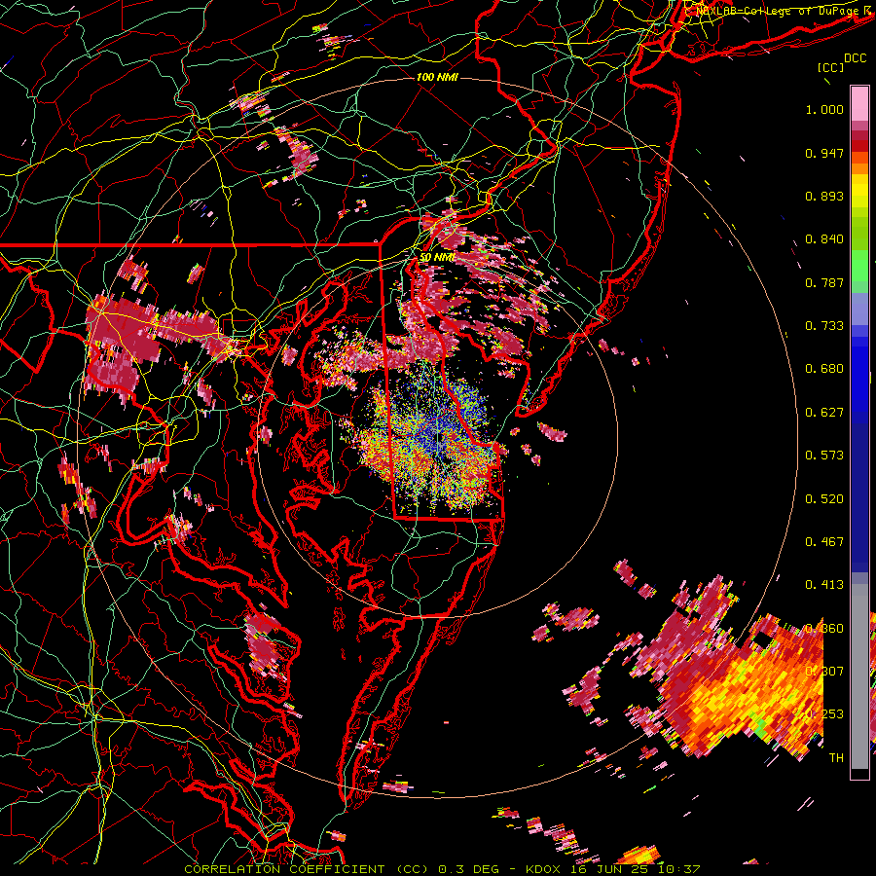
Task: Click the KDOX station identifier
Action: (545, 869)
